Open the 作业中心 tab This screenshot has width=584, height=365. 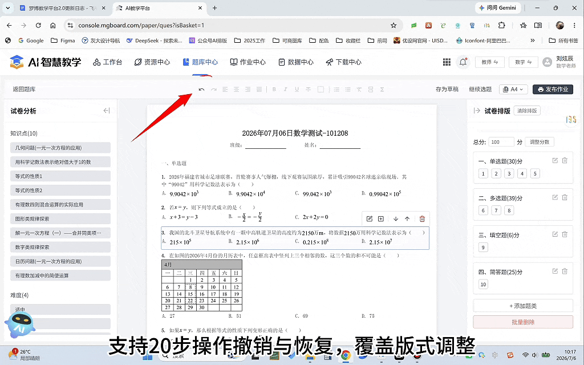(248, 62)
